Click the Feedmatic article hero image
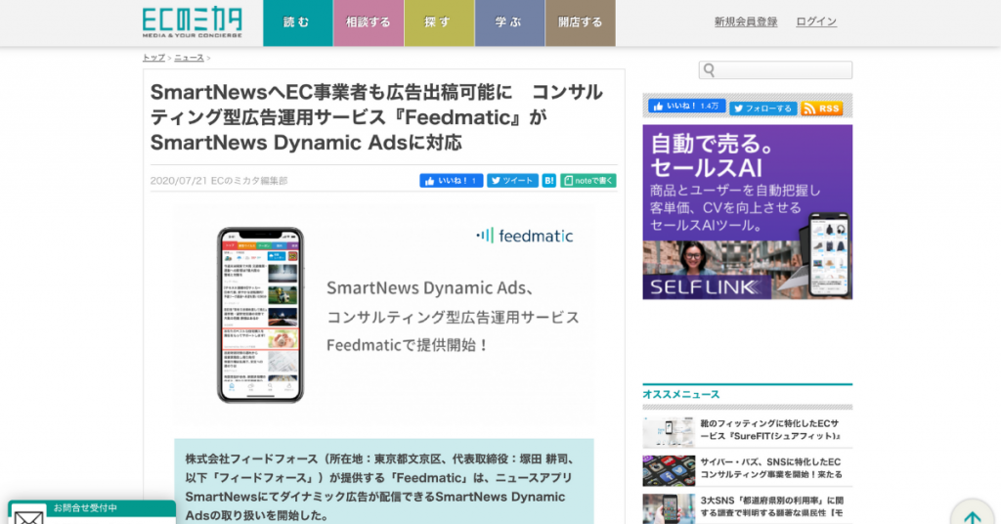Viewport: 1001px width, 524px height. [383, 315]
